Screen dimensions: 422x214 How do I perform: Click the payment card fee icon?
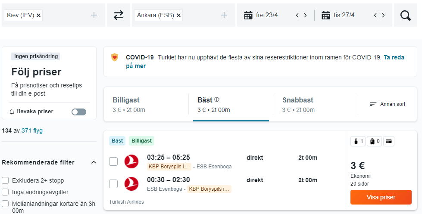[389, 141]
